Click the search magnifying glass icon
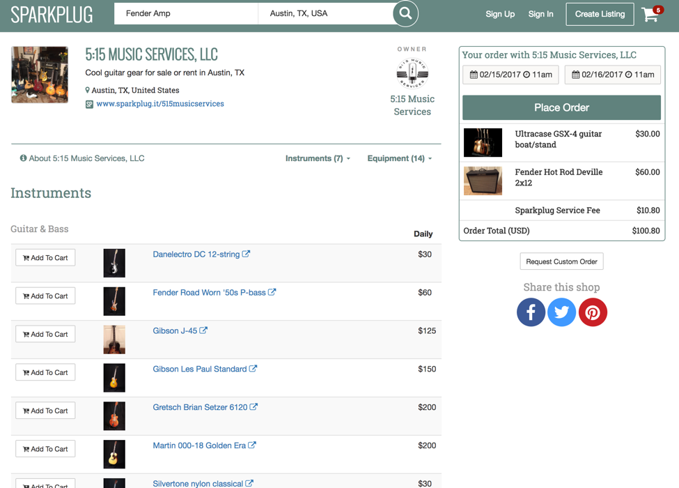 click(405, 14)
